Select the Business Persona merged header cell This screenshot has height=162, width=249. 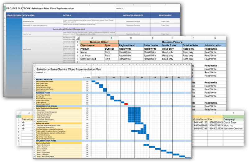(172, 42)
